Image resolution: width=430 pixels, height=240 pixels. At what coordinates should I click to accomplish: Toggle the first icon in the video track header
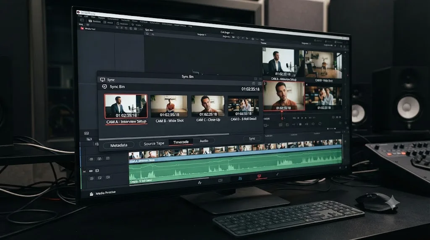(91, 159)
